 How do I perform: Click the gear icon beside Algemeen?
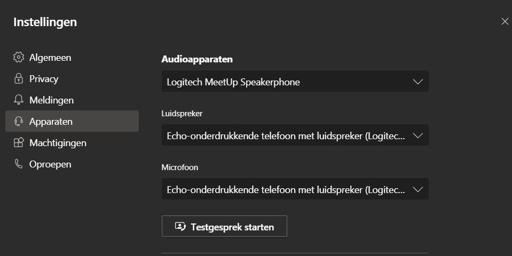click(19, 58)
